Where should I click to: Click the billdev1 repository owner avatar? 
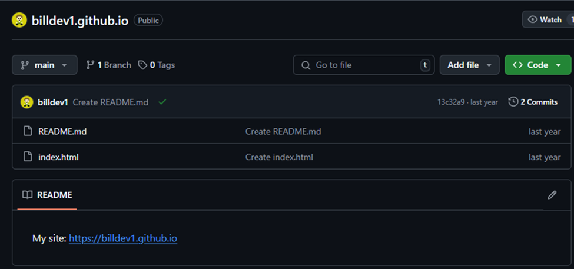tap(19, 21)
